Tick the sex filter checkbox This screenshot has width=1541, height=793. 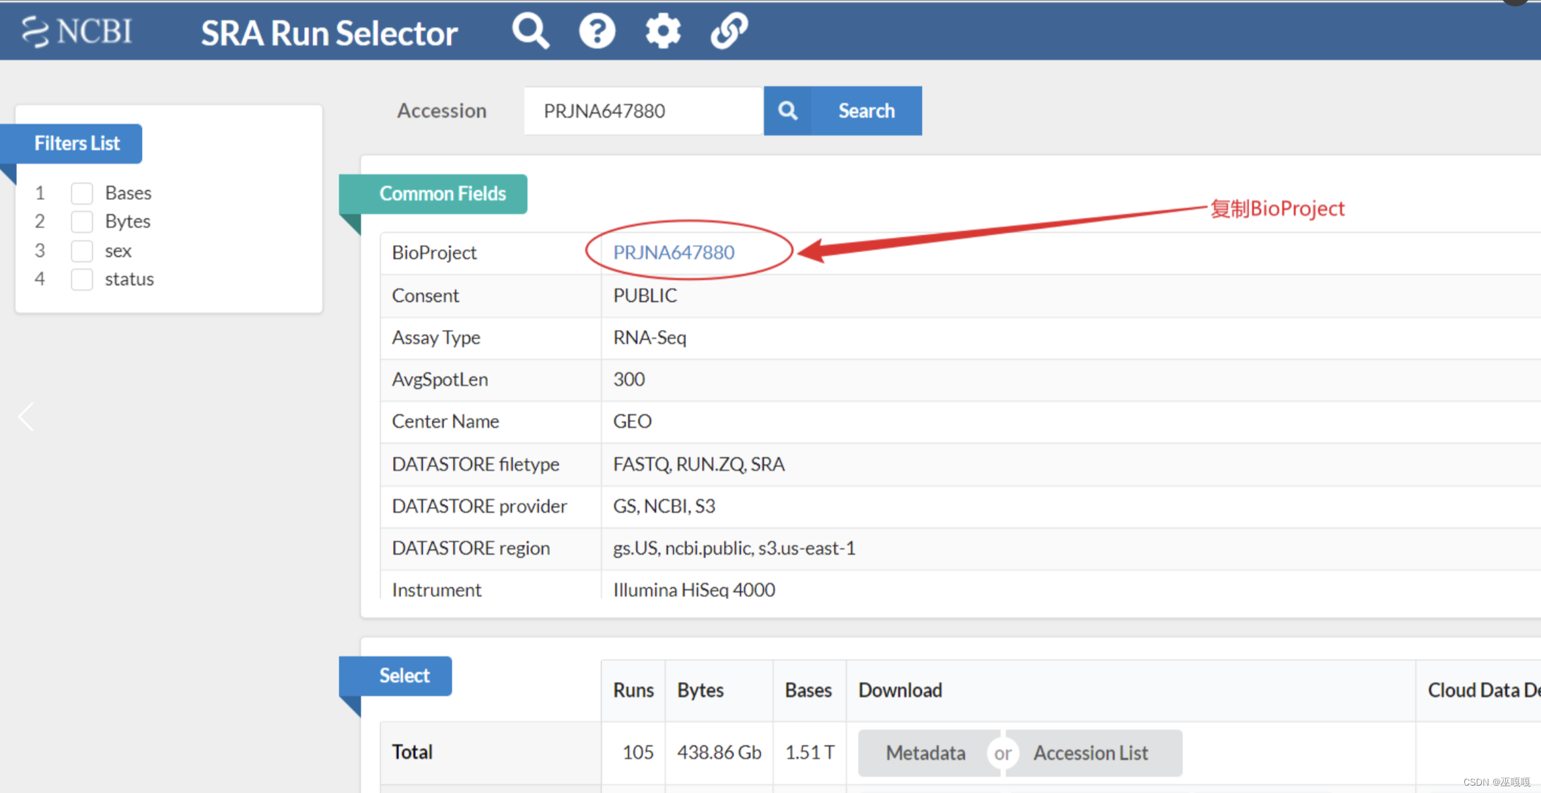click(82, 250)
